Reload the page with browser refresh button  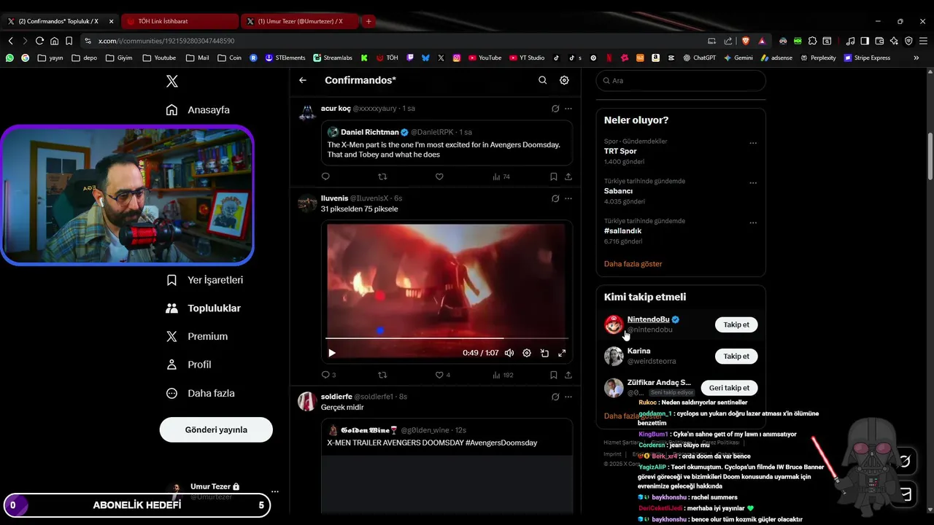point(39,41)
